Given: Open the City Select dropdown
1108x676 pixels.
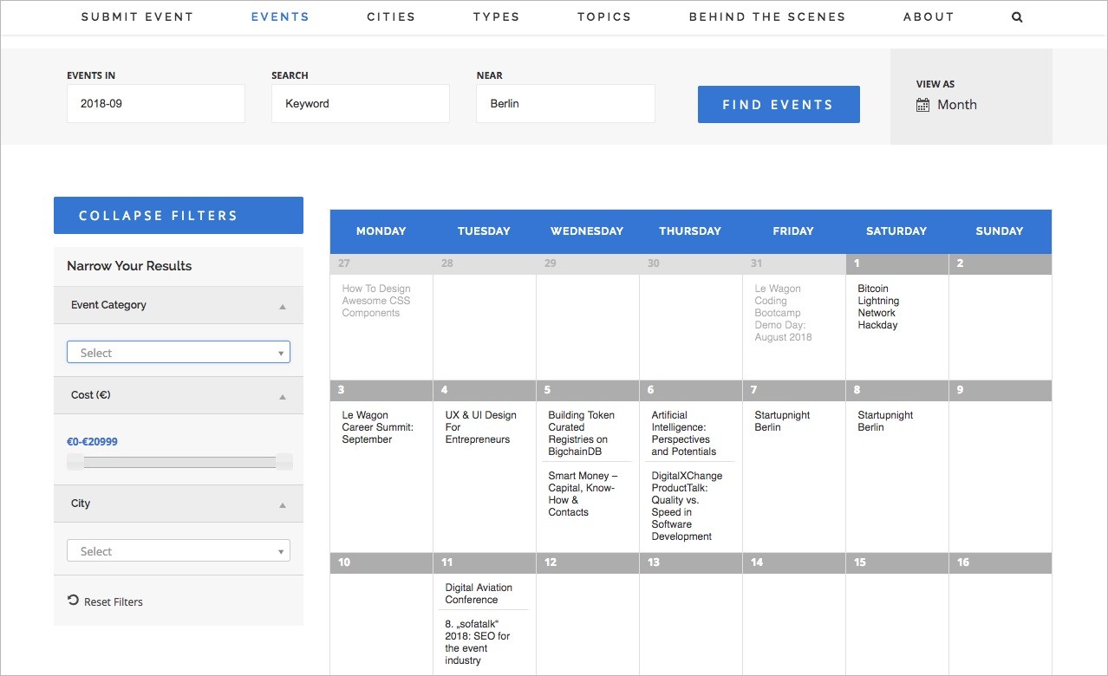Looking at the screenshot, I should click(178, 551).
